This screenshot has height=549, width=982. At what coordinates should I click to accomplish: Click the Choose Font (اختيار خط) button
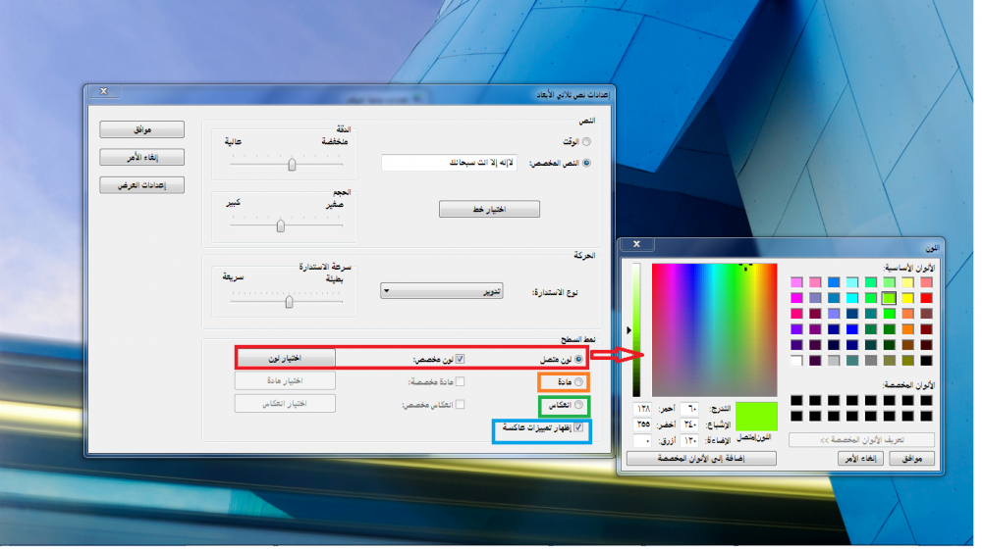coord(489,210)
